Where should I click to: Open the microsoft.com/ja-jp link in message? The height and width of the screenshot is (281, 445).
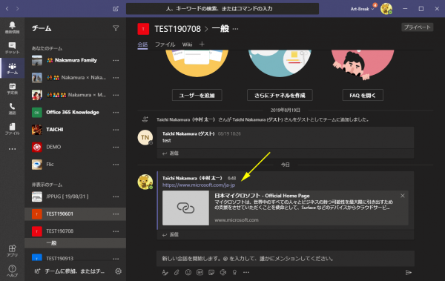[x=199, y=185]
